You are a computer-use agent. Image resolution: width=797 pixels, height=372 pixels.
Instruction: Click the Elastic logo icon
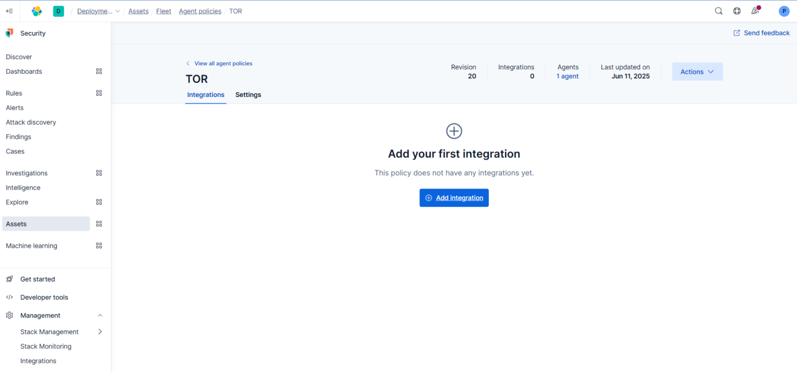pos(37,11)
